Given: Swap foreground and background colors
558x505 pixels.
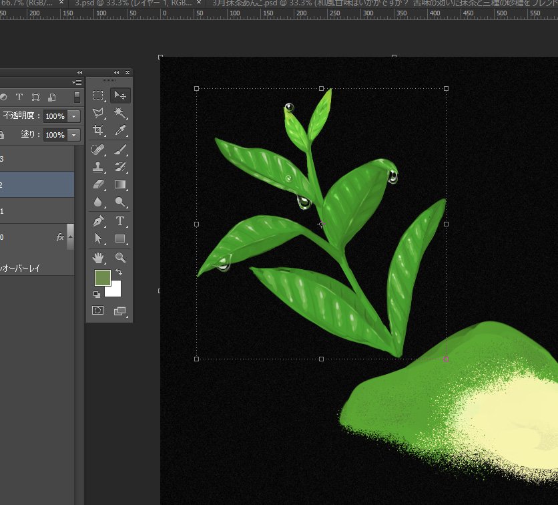Looking at the screenshot, I should [119, 272].
